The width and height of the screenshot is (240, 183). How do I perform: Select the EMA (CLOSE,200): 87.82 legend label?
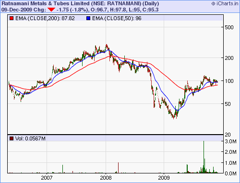coord(45,18)
